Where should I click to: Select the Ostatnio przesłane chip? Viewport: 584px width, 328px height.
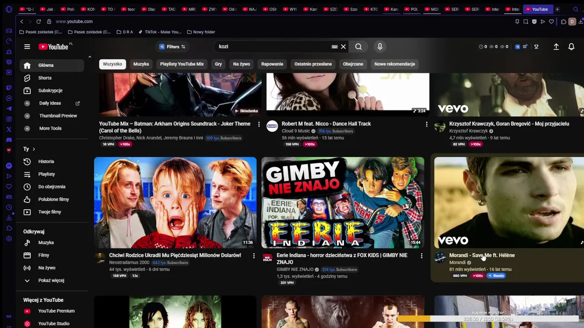[x=313, y=64]
